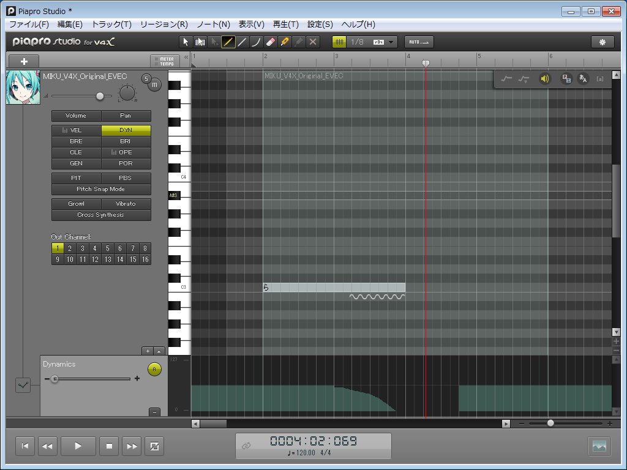Click the Pitch Snap Mode button

click(x=101, y=189)
